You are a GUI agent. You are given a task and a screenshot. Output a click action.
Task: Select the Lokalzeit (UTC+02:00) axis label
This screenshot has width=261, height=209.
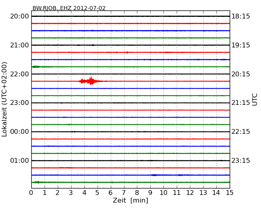(x=4, y=99)
